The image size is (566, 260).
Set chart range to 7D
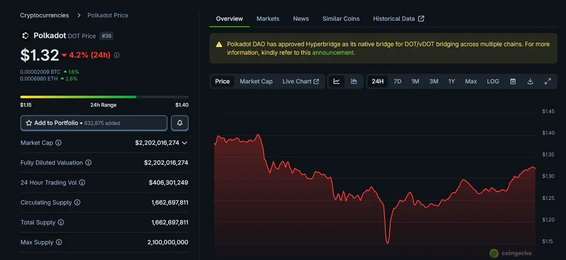[398, 81]
